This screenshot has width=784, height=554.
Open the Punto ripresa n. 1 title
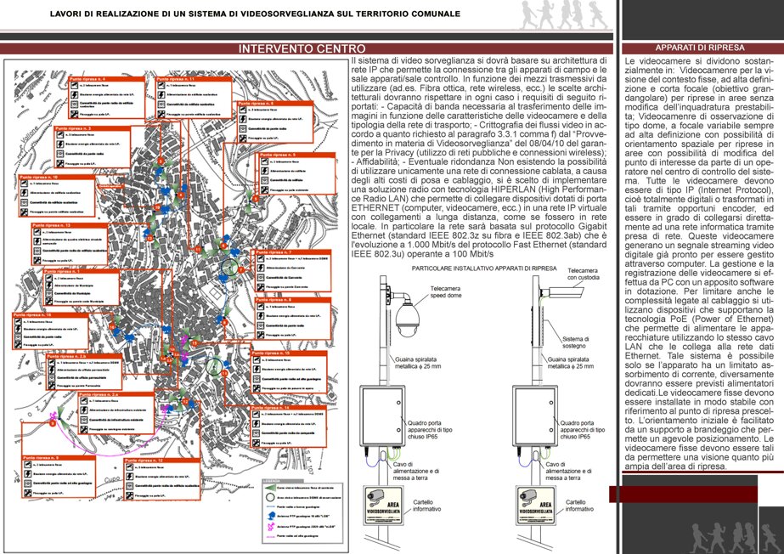pos(63,272)
